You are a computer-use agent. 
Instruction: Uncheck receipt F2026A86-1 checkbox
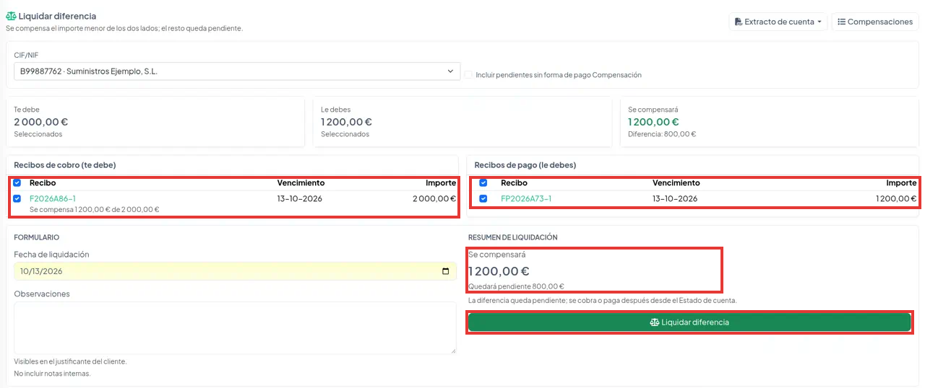pyautogui.click(x=17, y=198)
